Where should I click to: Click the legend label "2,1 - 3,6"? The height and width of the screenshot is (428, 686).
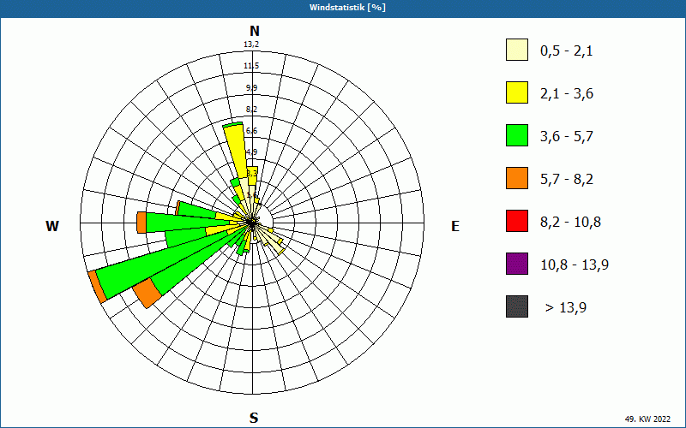coord(567,94)
